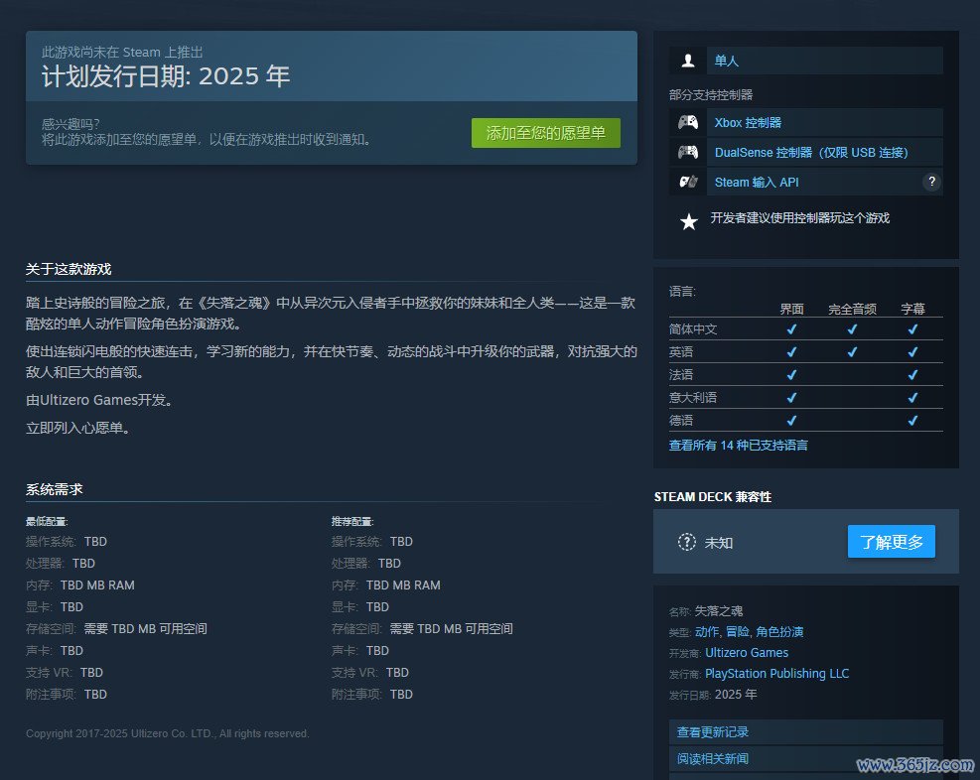This screenshot has height=780, width=980.
Task: Click the 计划发行日期: 2025 年 heading
Action: [166, 76]
